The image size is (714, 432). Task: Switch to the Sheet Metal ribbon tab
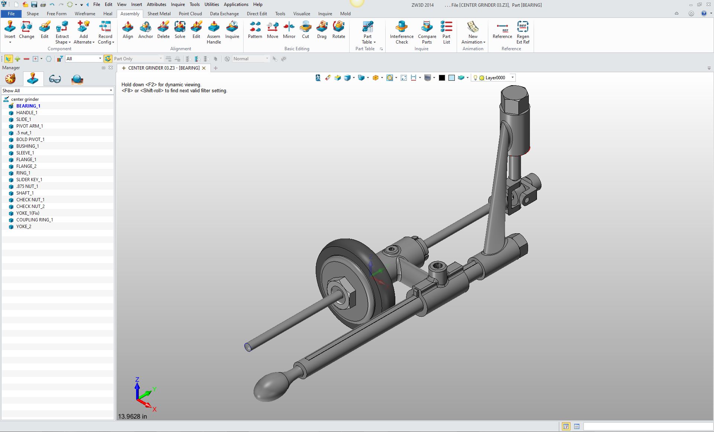[159, 14]
